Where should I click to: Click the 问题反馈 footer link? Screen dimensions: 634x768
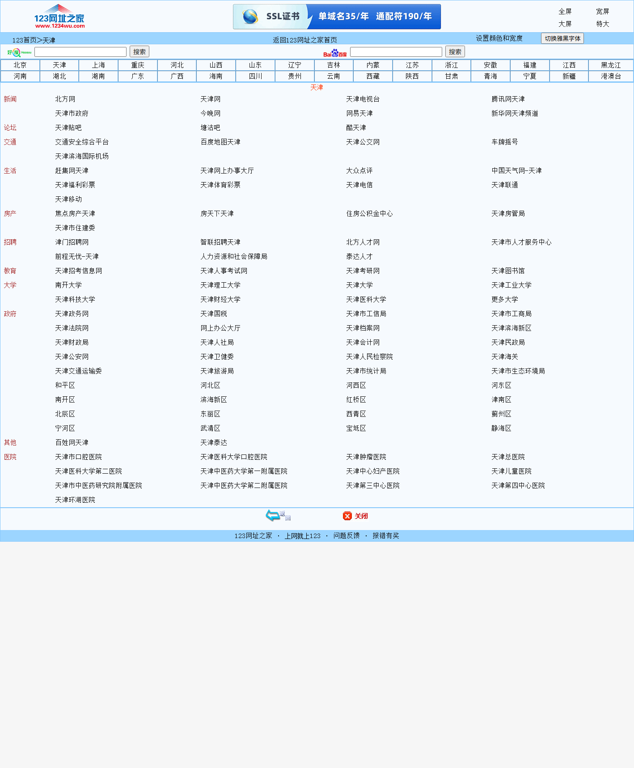(x=347, y=536)
